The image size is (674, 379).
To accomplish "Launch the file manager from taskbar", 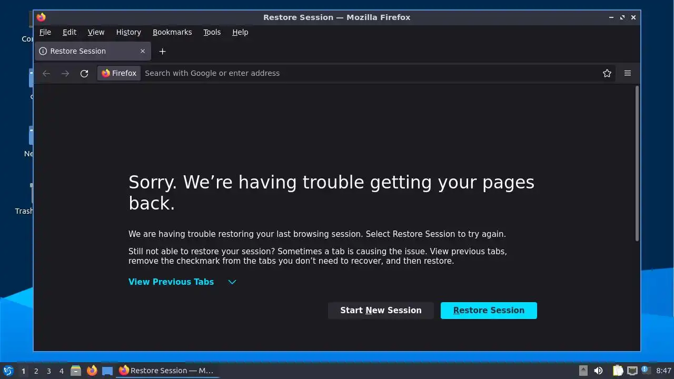I will tap(76, 371).
